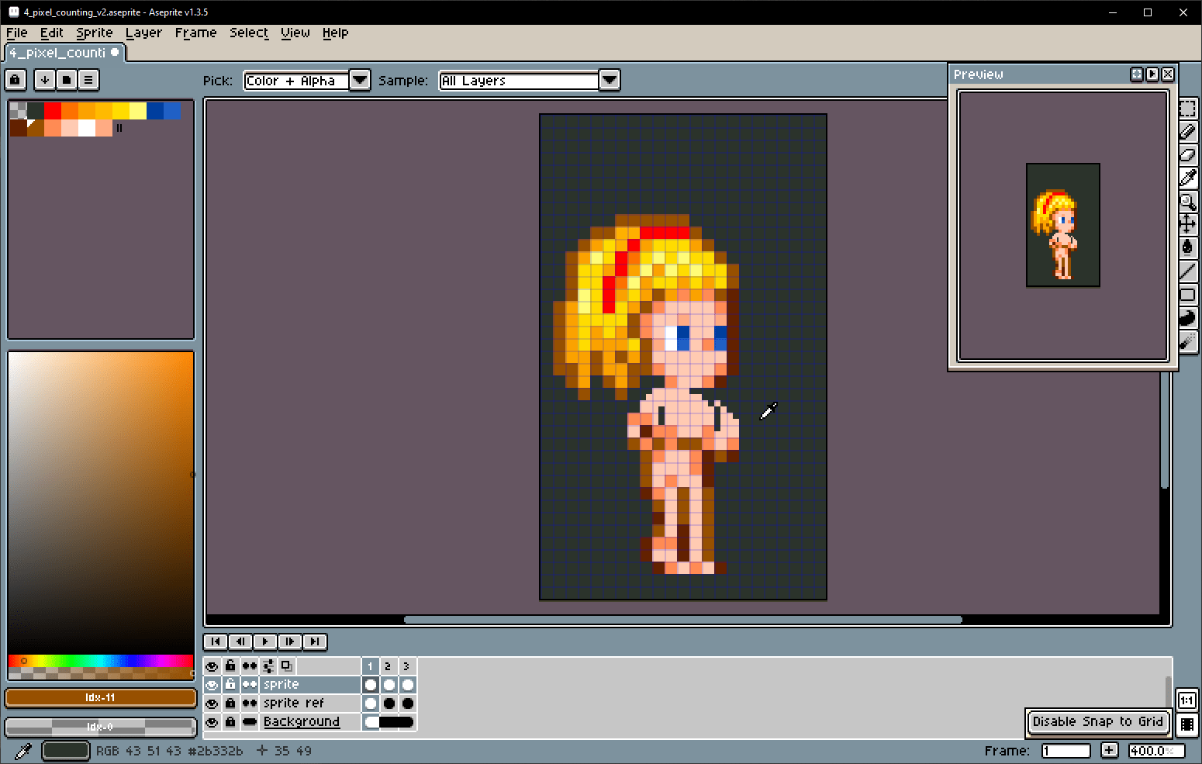Select the Rectangular Marquee tool
This screenshot has width=1202, height=764.
pyautogui.click(x=1187, y=109)
